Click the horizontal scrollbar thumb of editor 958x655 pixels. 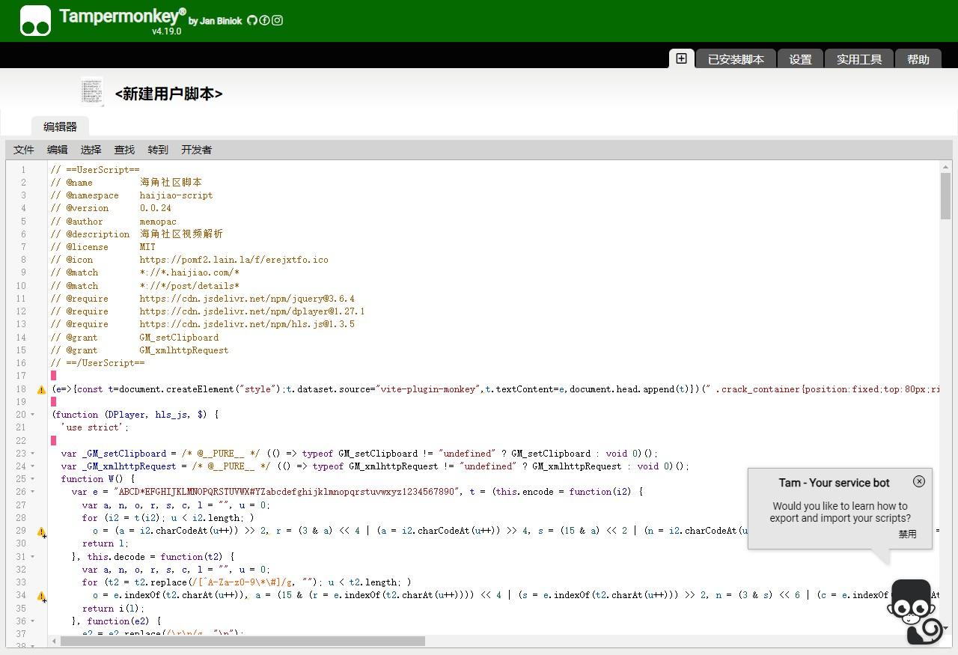point(242,641)
